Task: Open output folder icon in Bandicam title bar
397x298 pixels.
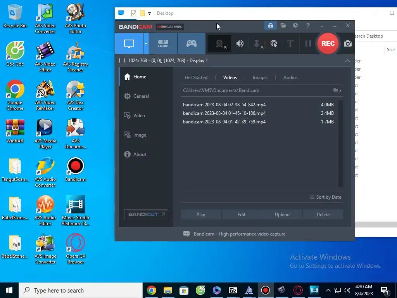Action: tap(283, 25)
